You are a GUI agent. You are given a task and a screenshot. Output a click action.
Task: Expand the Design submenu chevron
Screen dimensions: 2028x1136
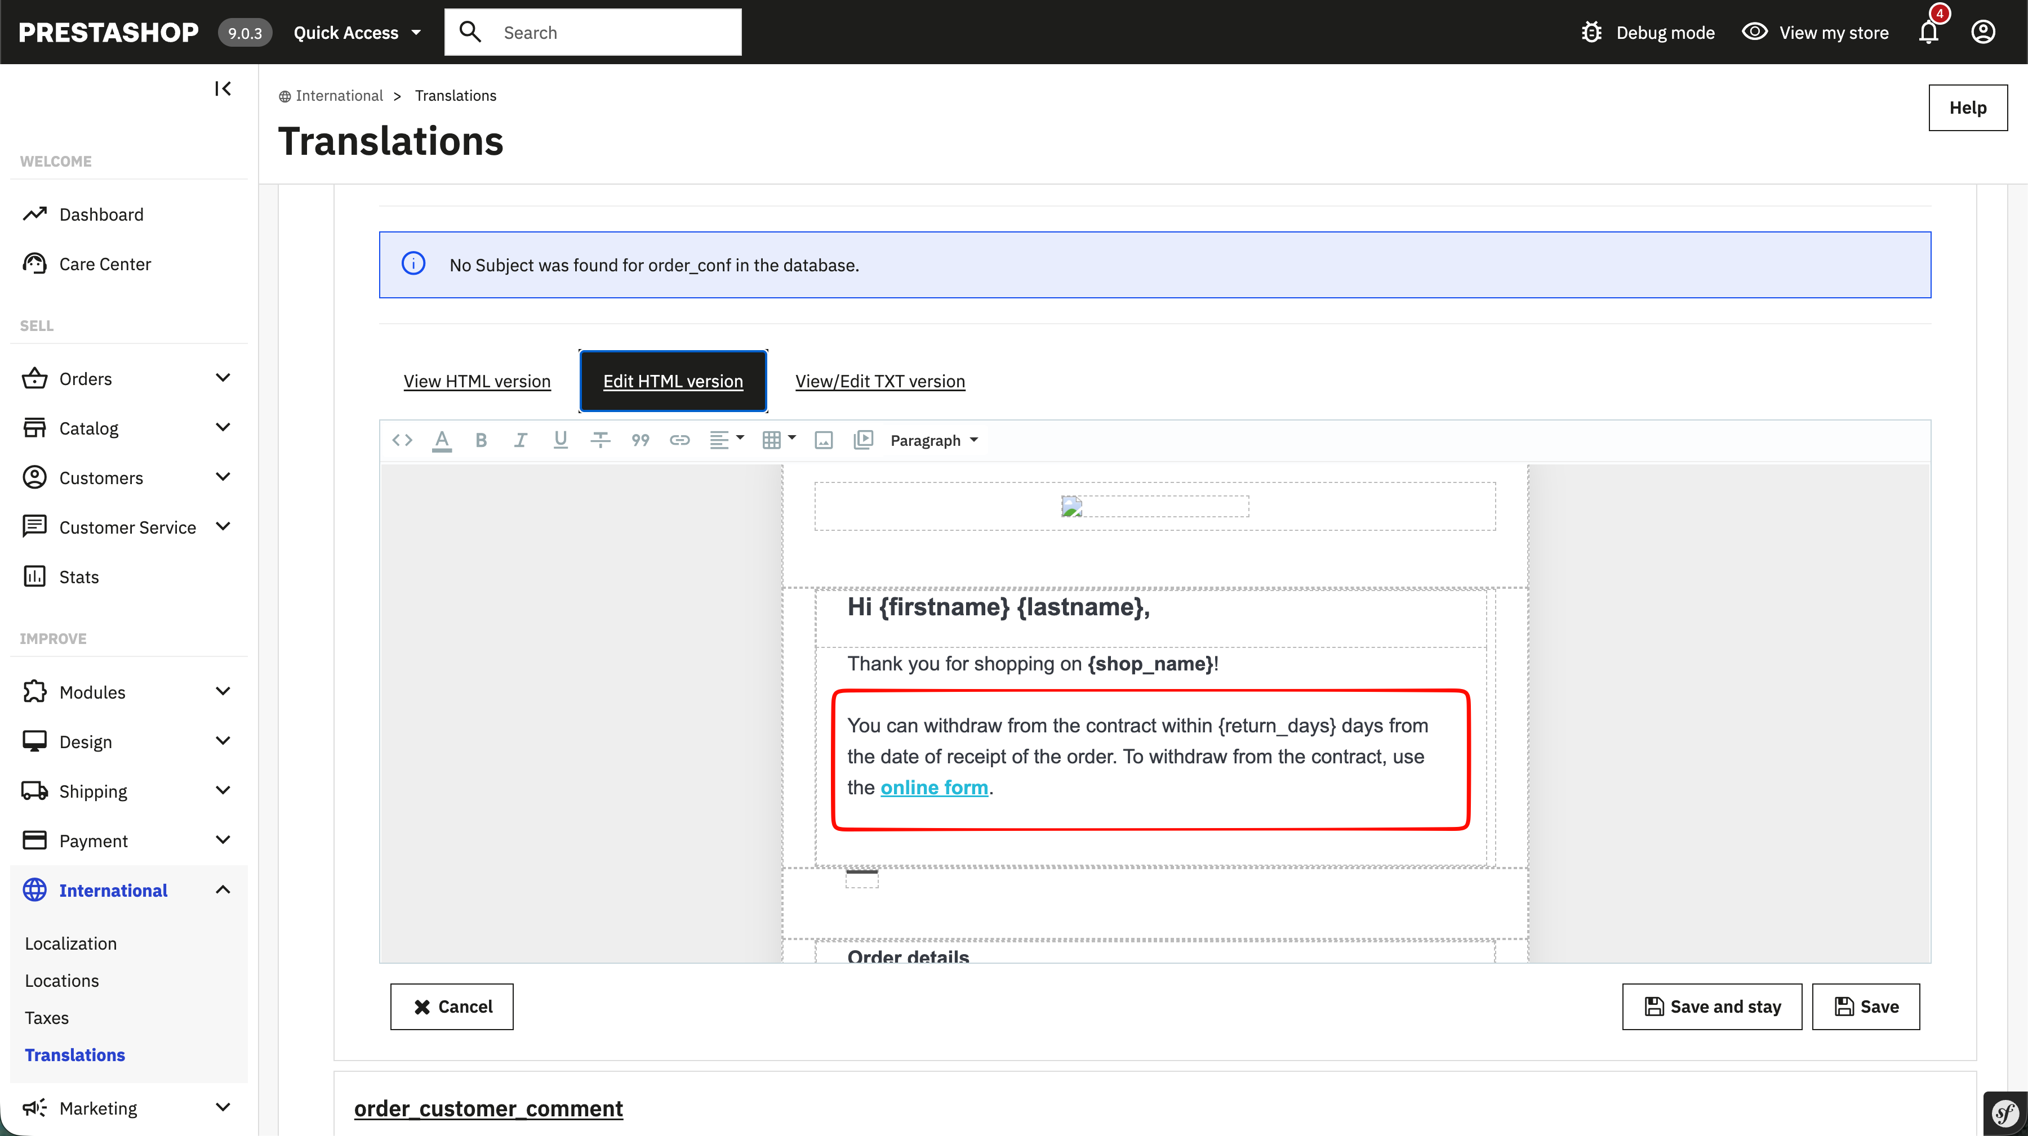pos(223,741)
